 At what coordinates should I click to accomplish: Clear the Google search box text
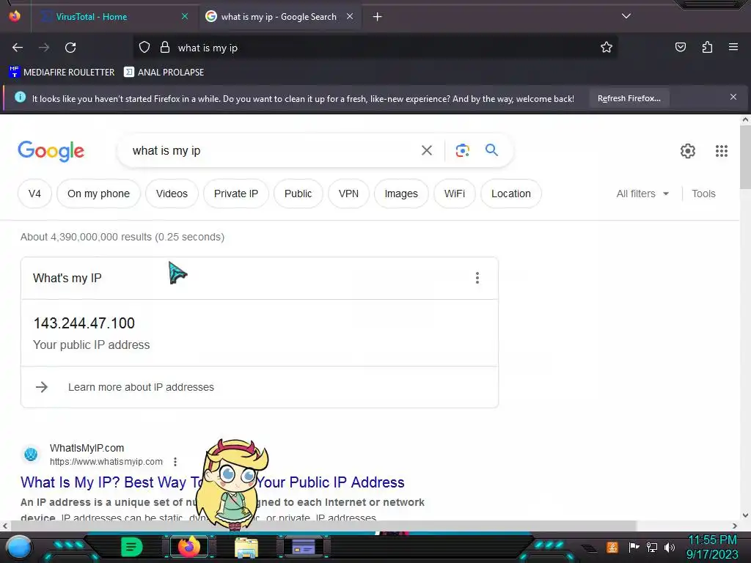tap(427, 150)
